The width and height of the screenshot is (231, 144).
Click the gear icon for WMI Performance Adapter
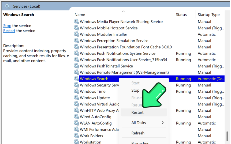coord(76,129)
